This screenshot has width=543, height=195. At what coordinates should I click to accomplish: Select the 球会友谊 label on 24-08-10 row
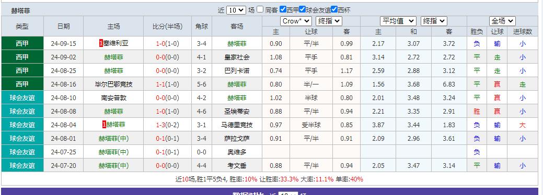pos(22,98)
